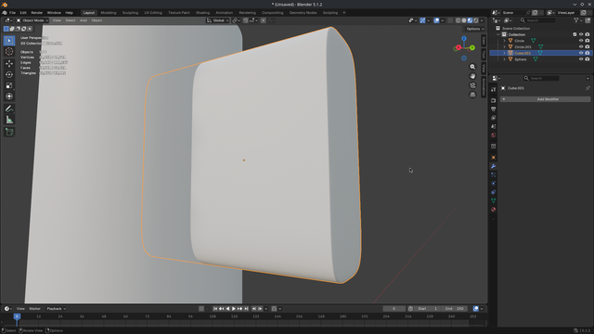Select the Select Box tool
594x334 pixels.
9,40
